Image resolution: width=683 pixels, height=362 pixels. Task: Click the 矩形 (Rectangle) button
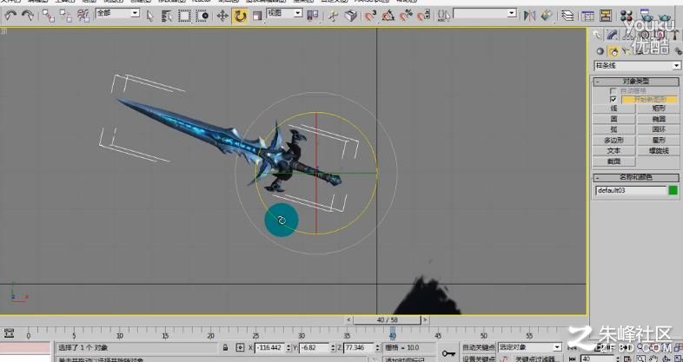(659, 109)
